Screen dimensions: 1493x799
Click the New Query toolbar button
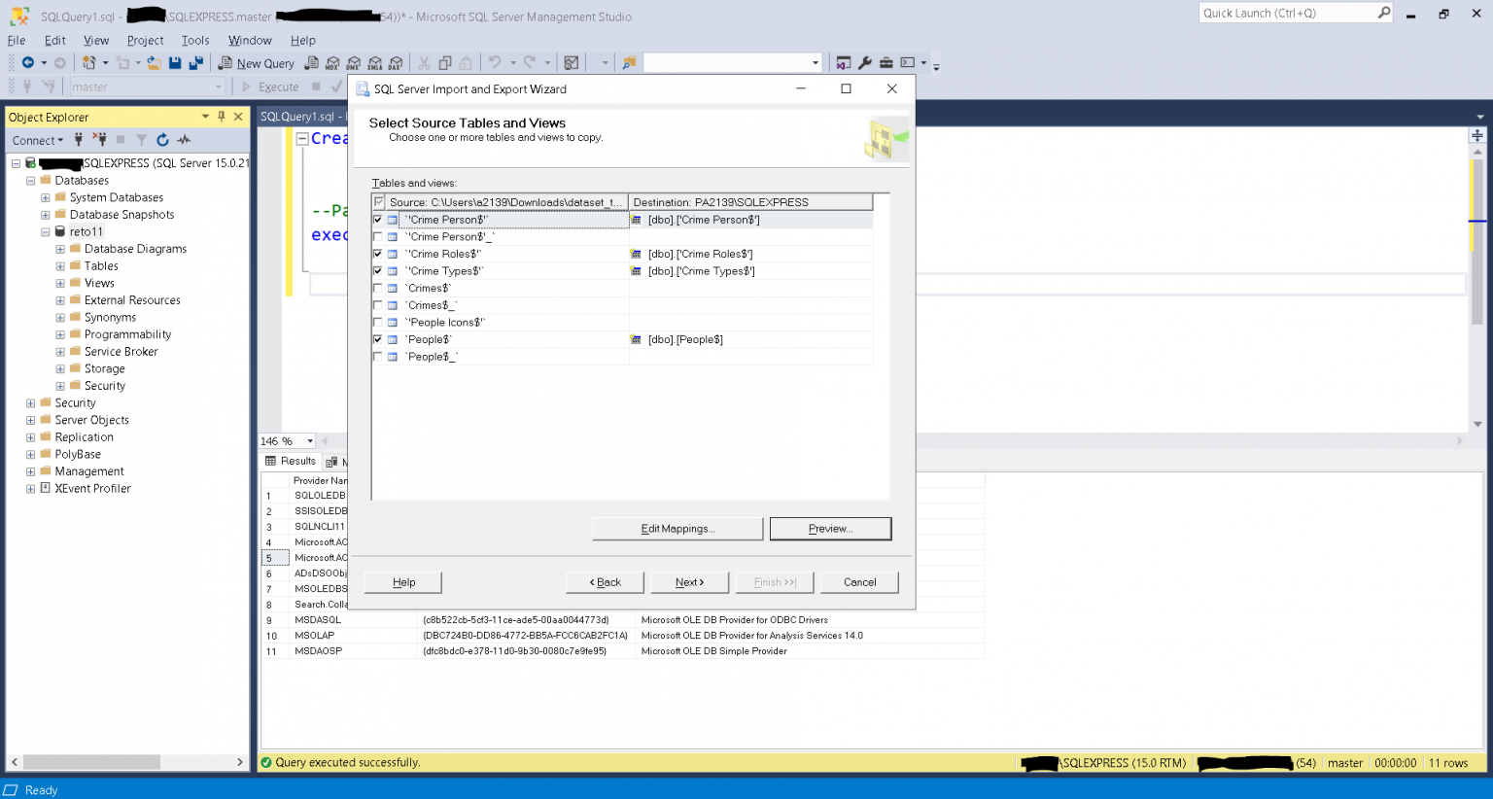pos(257,63)
